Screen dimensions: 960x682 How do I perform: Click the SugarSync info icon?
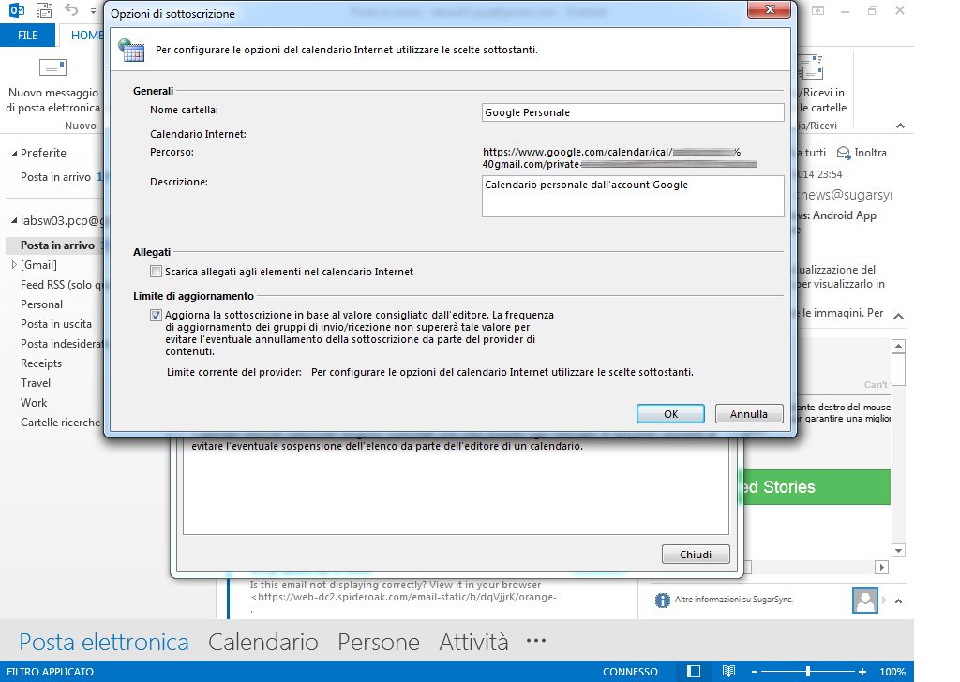[x=662, y=600]
